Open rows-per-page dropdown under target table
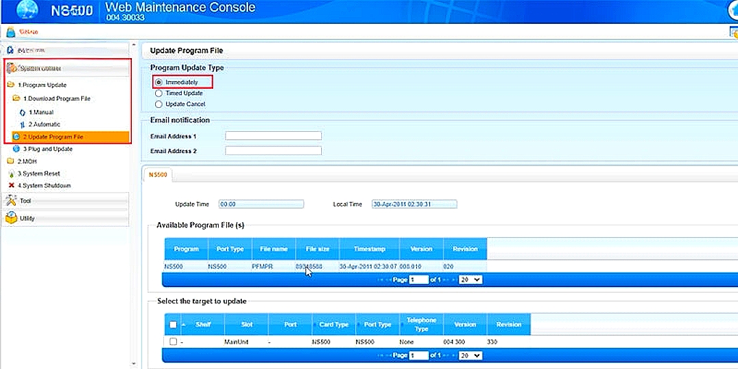The width and height of the screenshot is (738, 369). coord(470,355)
